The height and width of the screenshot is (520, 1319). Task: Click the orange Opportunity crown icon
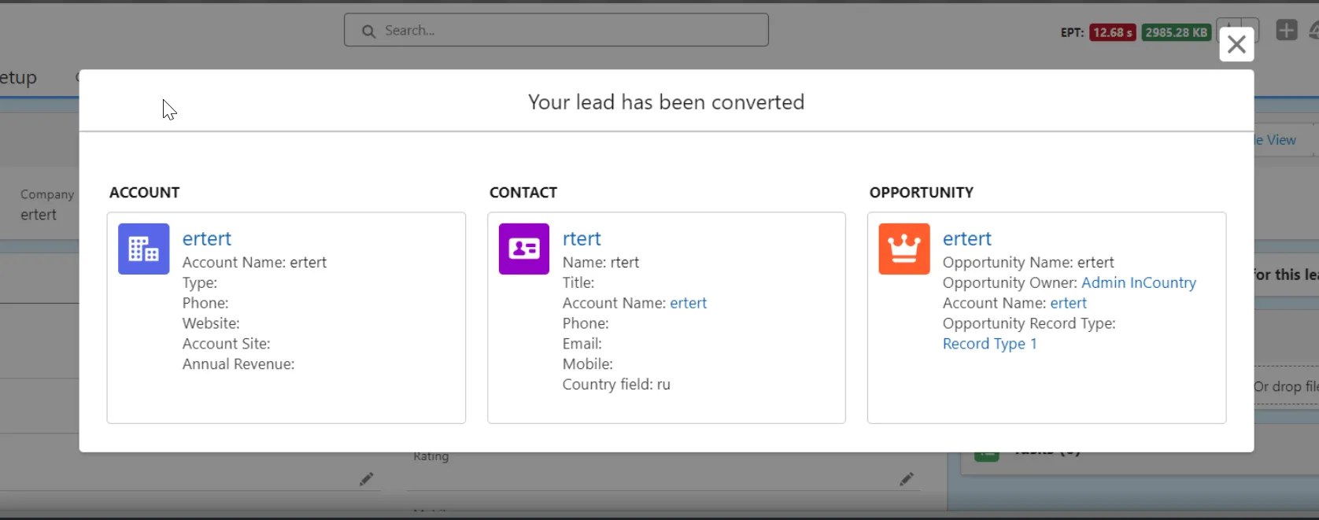pos(903,249)
